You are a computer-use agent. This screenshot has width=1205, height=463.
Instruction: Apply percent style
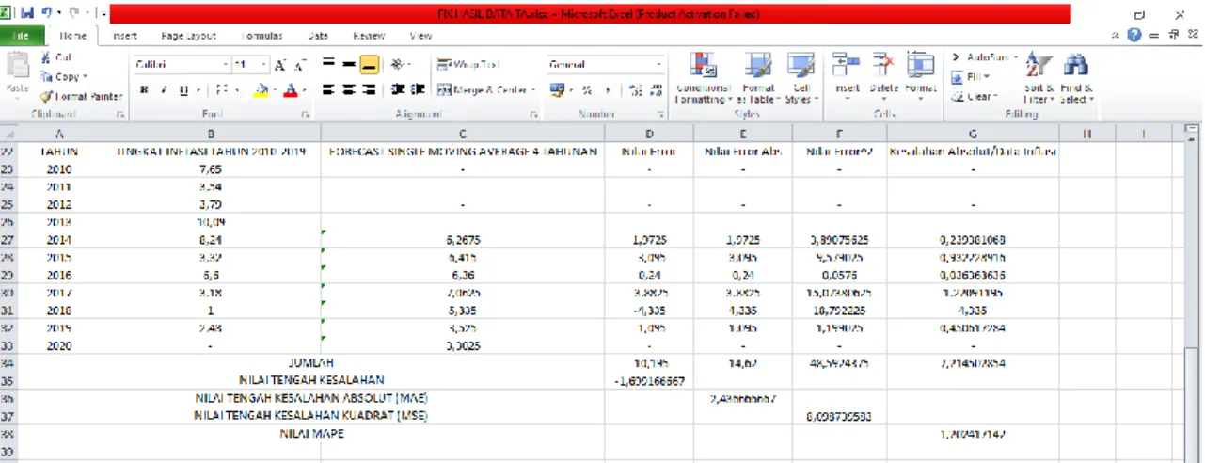(586, 90)
